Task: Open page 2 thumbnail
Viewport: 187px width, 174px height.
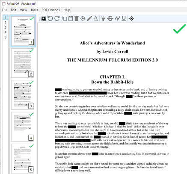Action: pyautogui.click(x=23, y=63)
